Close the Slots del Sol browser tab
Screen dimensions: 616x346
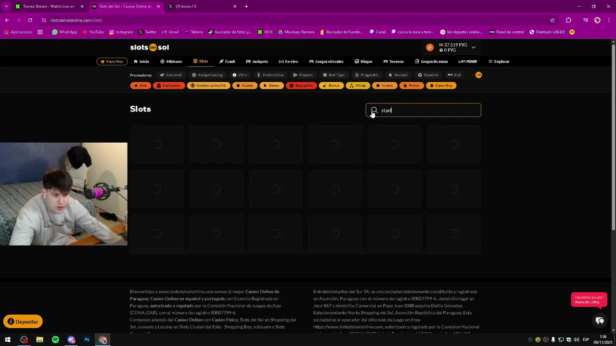[158, 6]
